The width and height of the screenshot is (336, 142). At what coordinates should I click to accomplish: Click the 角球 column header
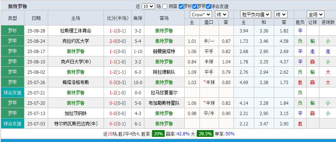(138, 18)
